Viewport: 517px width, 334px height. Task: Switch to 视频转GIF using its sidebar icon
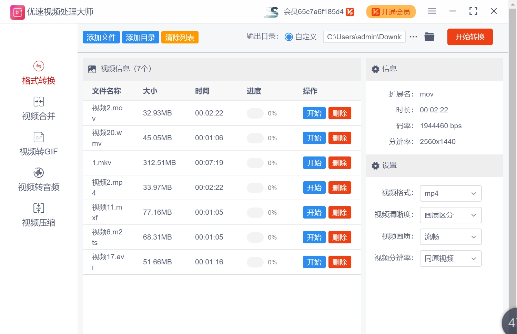38,137
